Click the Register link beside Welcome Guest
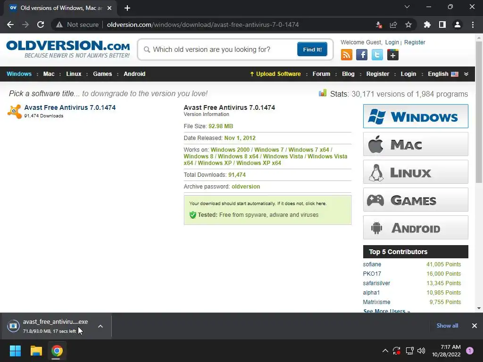 pos(415,42)
